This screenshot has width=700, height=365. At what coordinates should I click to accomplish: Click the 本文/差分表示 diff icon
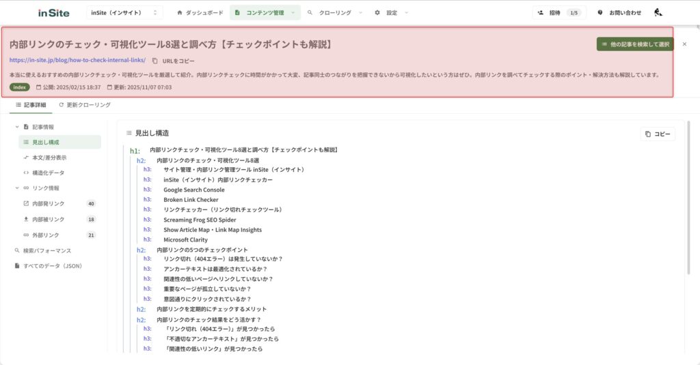tap(26, 158)
